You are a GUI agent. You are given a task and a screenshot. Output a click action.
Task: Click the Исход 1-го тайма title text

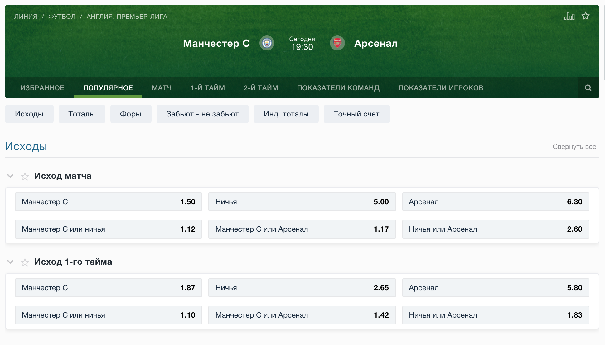click(x=73, y=262)
